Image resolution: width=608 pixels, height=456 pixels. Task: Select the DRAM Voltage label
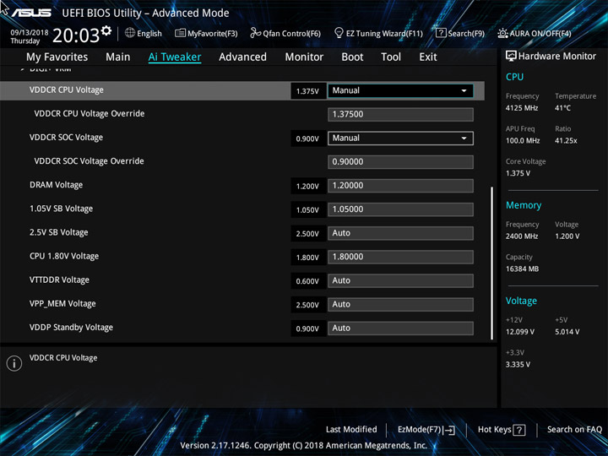(56, 185)
